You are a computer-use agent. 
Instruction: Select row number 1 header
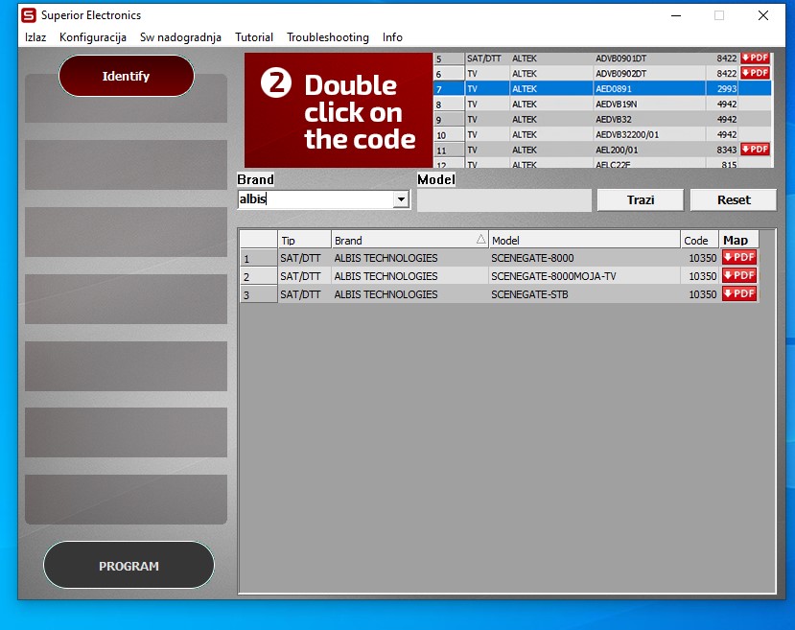coord(259,258)
